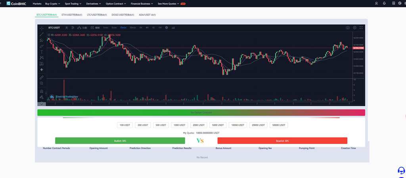Switch to the DOGE/USDT contract tab
This screenshot has height=178, width=406.
[123, 15]
